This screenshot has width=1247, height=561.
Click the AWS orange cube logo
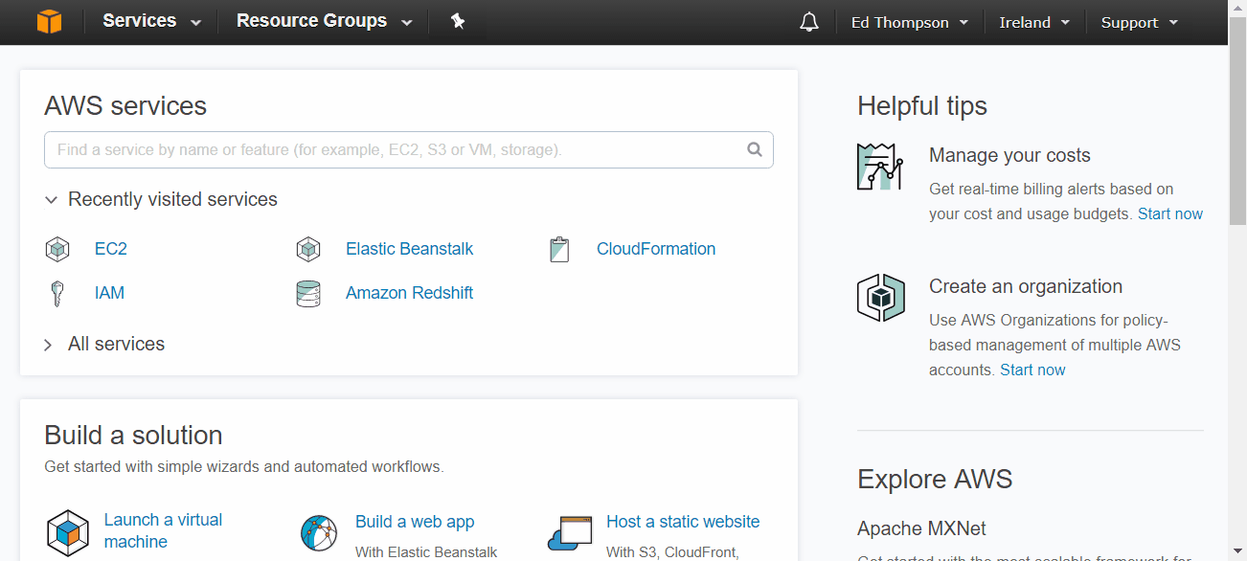pos(50,21)
